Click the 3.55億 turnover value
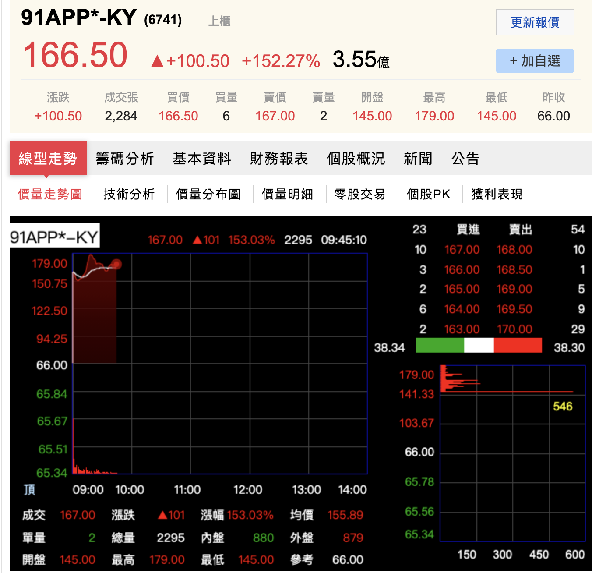The height and width of the screenshot is (573, 592). point(361,60)
